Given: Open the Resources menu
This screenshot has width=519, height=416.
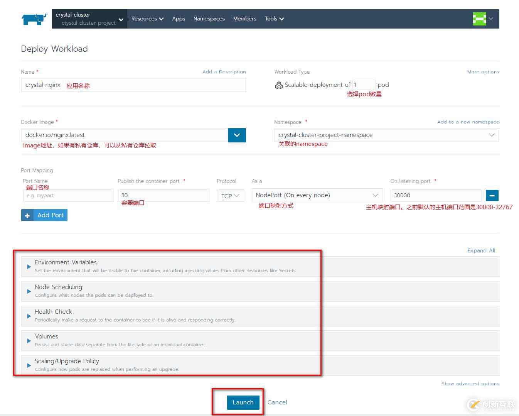Looking at the screenshot, I should pyautogui.click(x=147, y=19).
